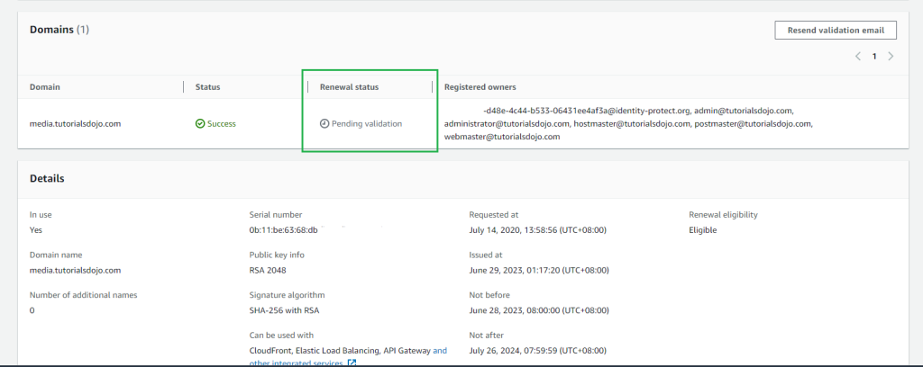Sort by the Status column header
923x367 pixels.
pyautogui.click(x=207, y=87)
